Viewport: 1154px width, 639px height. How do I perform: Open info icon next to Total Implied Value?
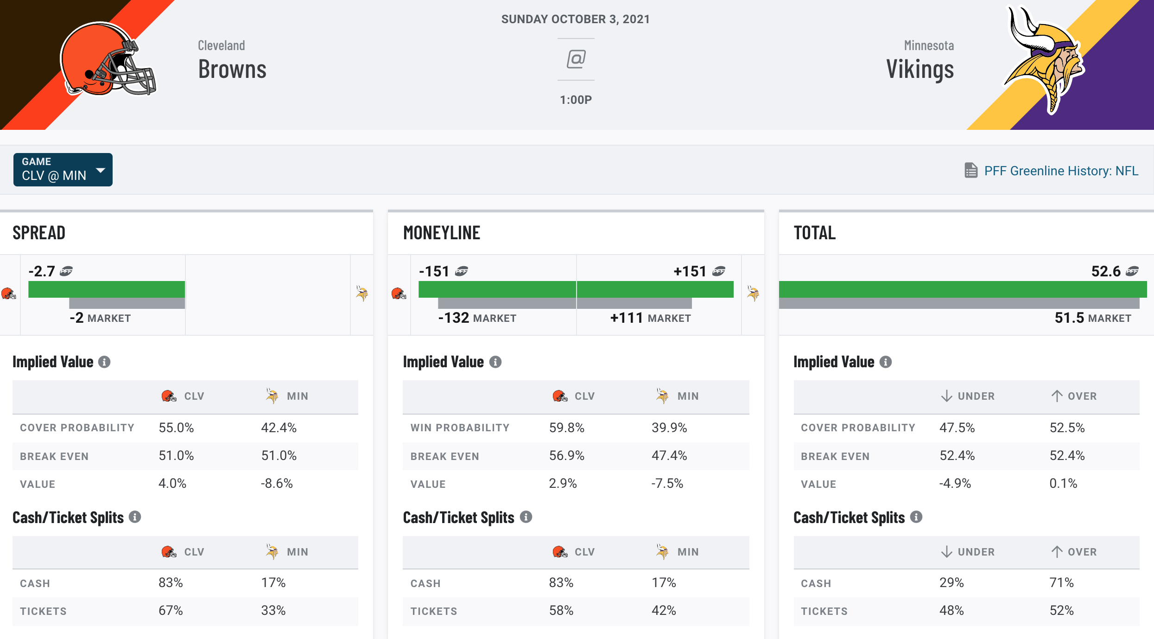885,362
